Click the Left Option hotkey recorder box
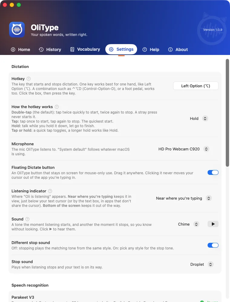 coord(196,86)
